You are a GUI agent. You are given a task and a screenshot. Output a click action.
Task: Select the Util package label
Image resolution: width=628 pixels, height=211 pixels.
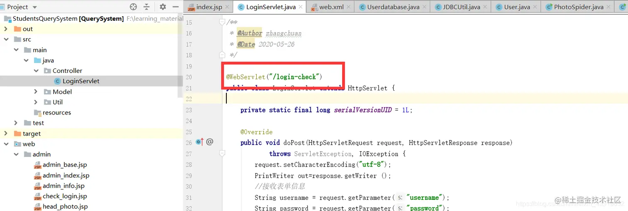(x=58, y=102)
